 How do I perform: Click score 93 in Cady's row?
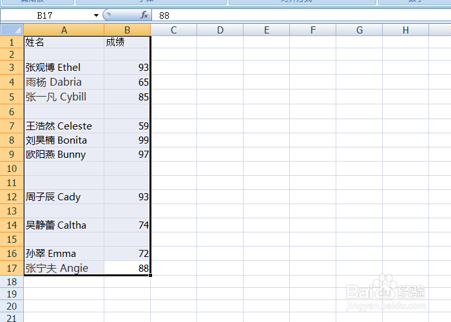127,197
